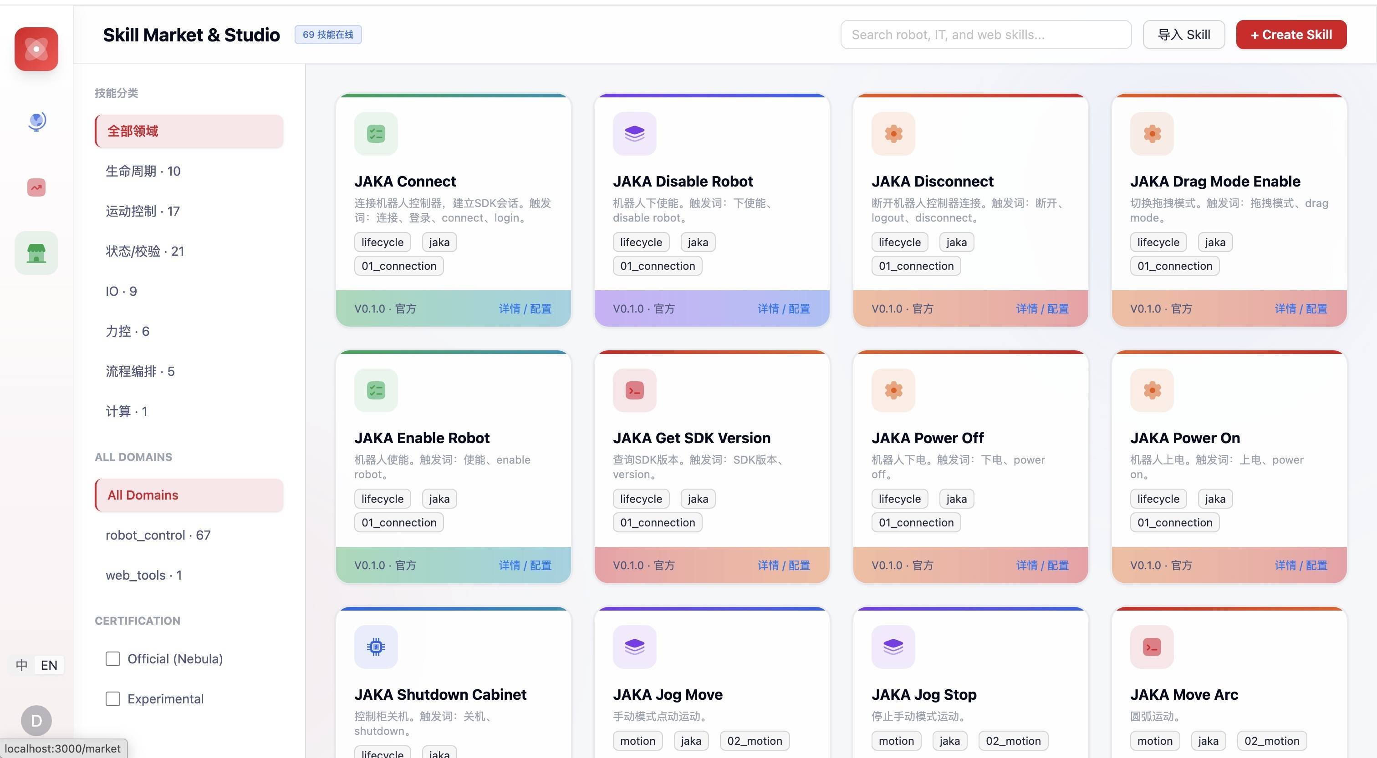Click the JAKA Shutdown Cabinet chip icon
Screen dimensions: 1377x758
click(x=376, y=647)
